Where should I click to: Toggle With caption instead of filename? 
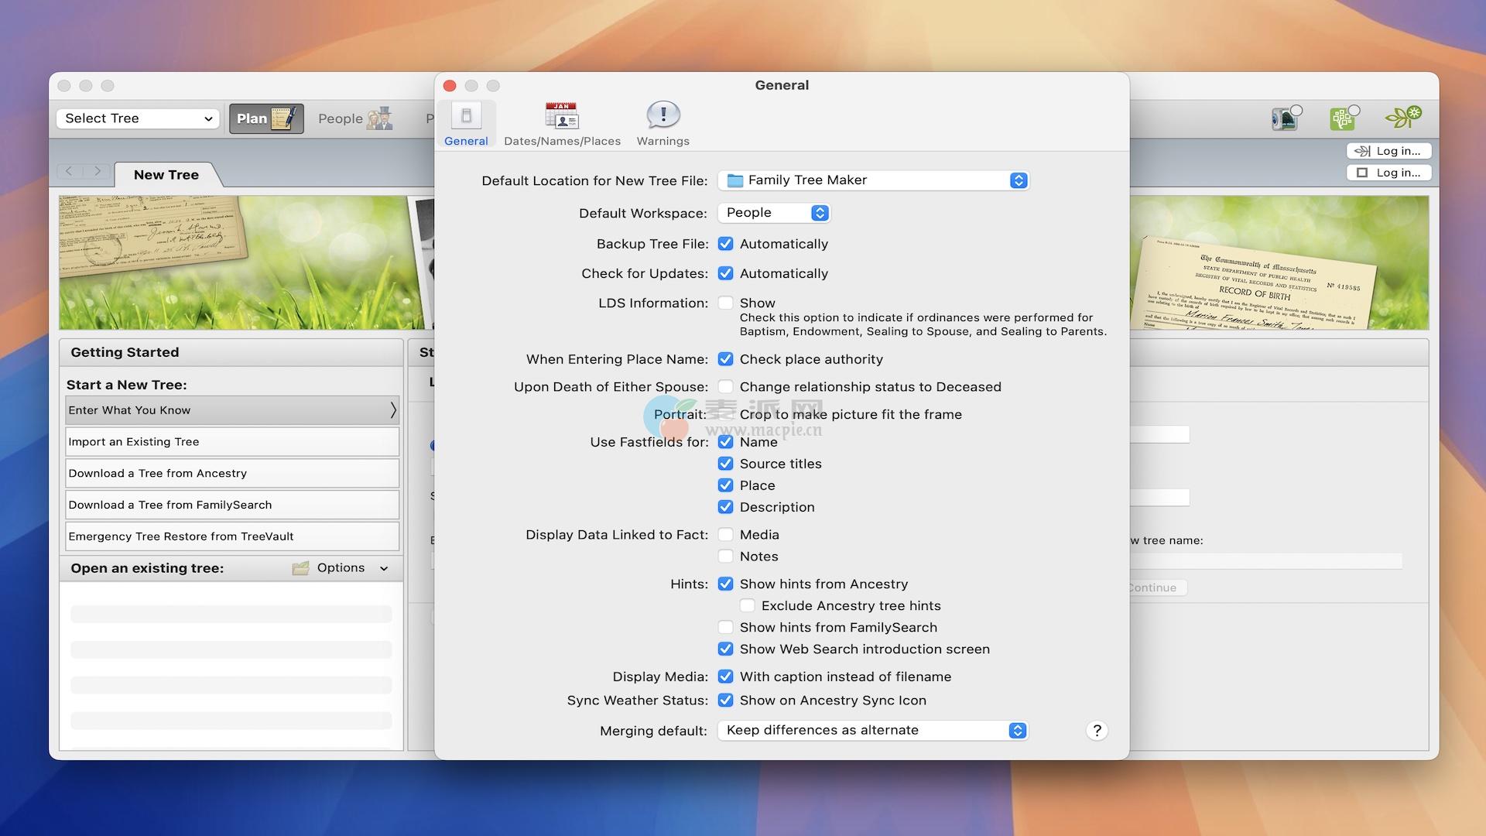[725, 677]
